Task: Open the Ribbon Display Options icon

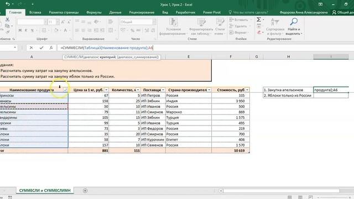Action: pos(320,4)
